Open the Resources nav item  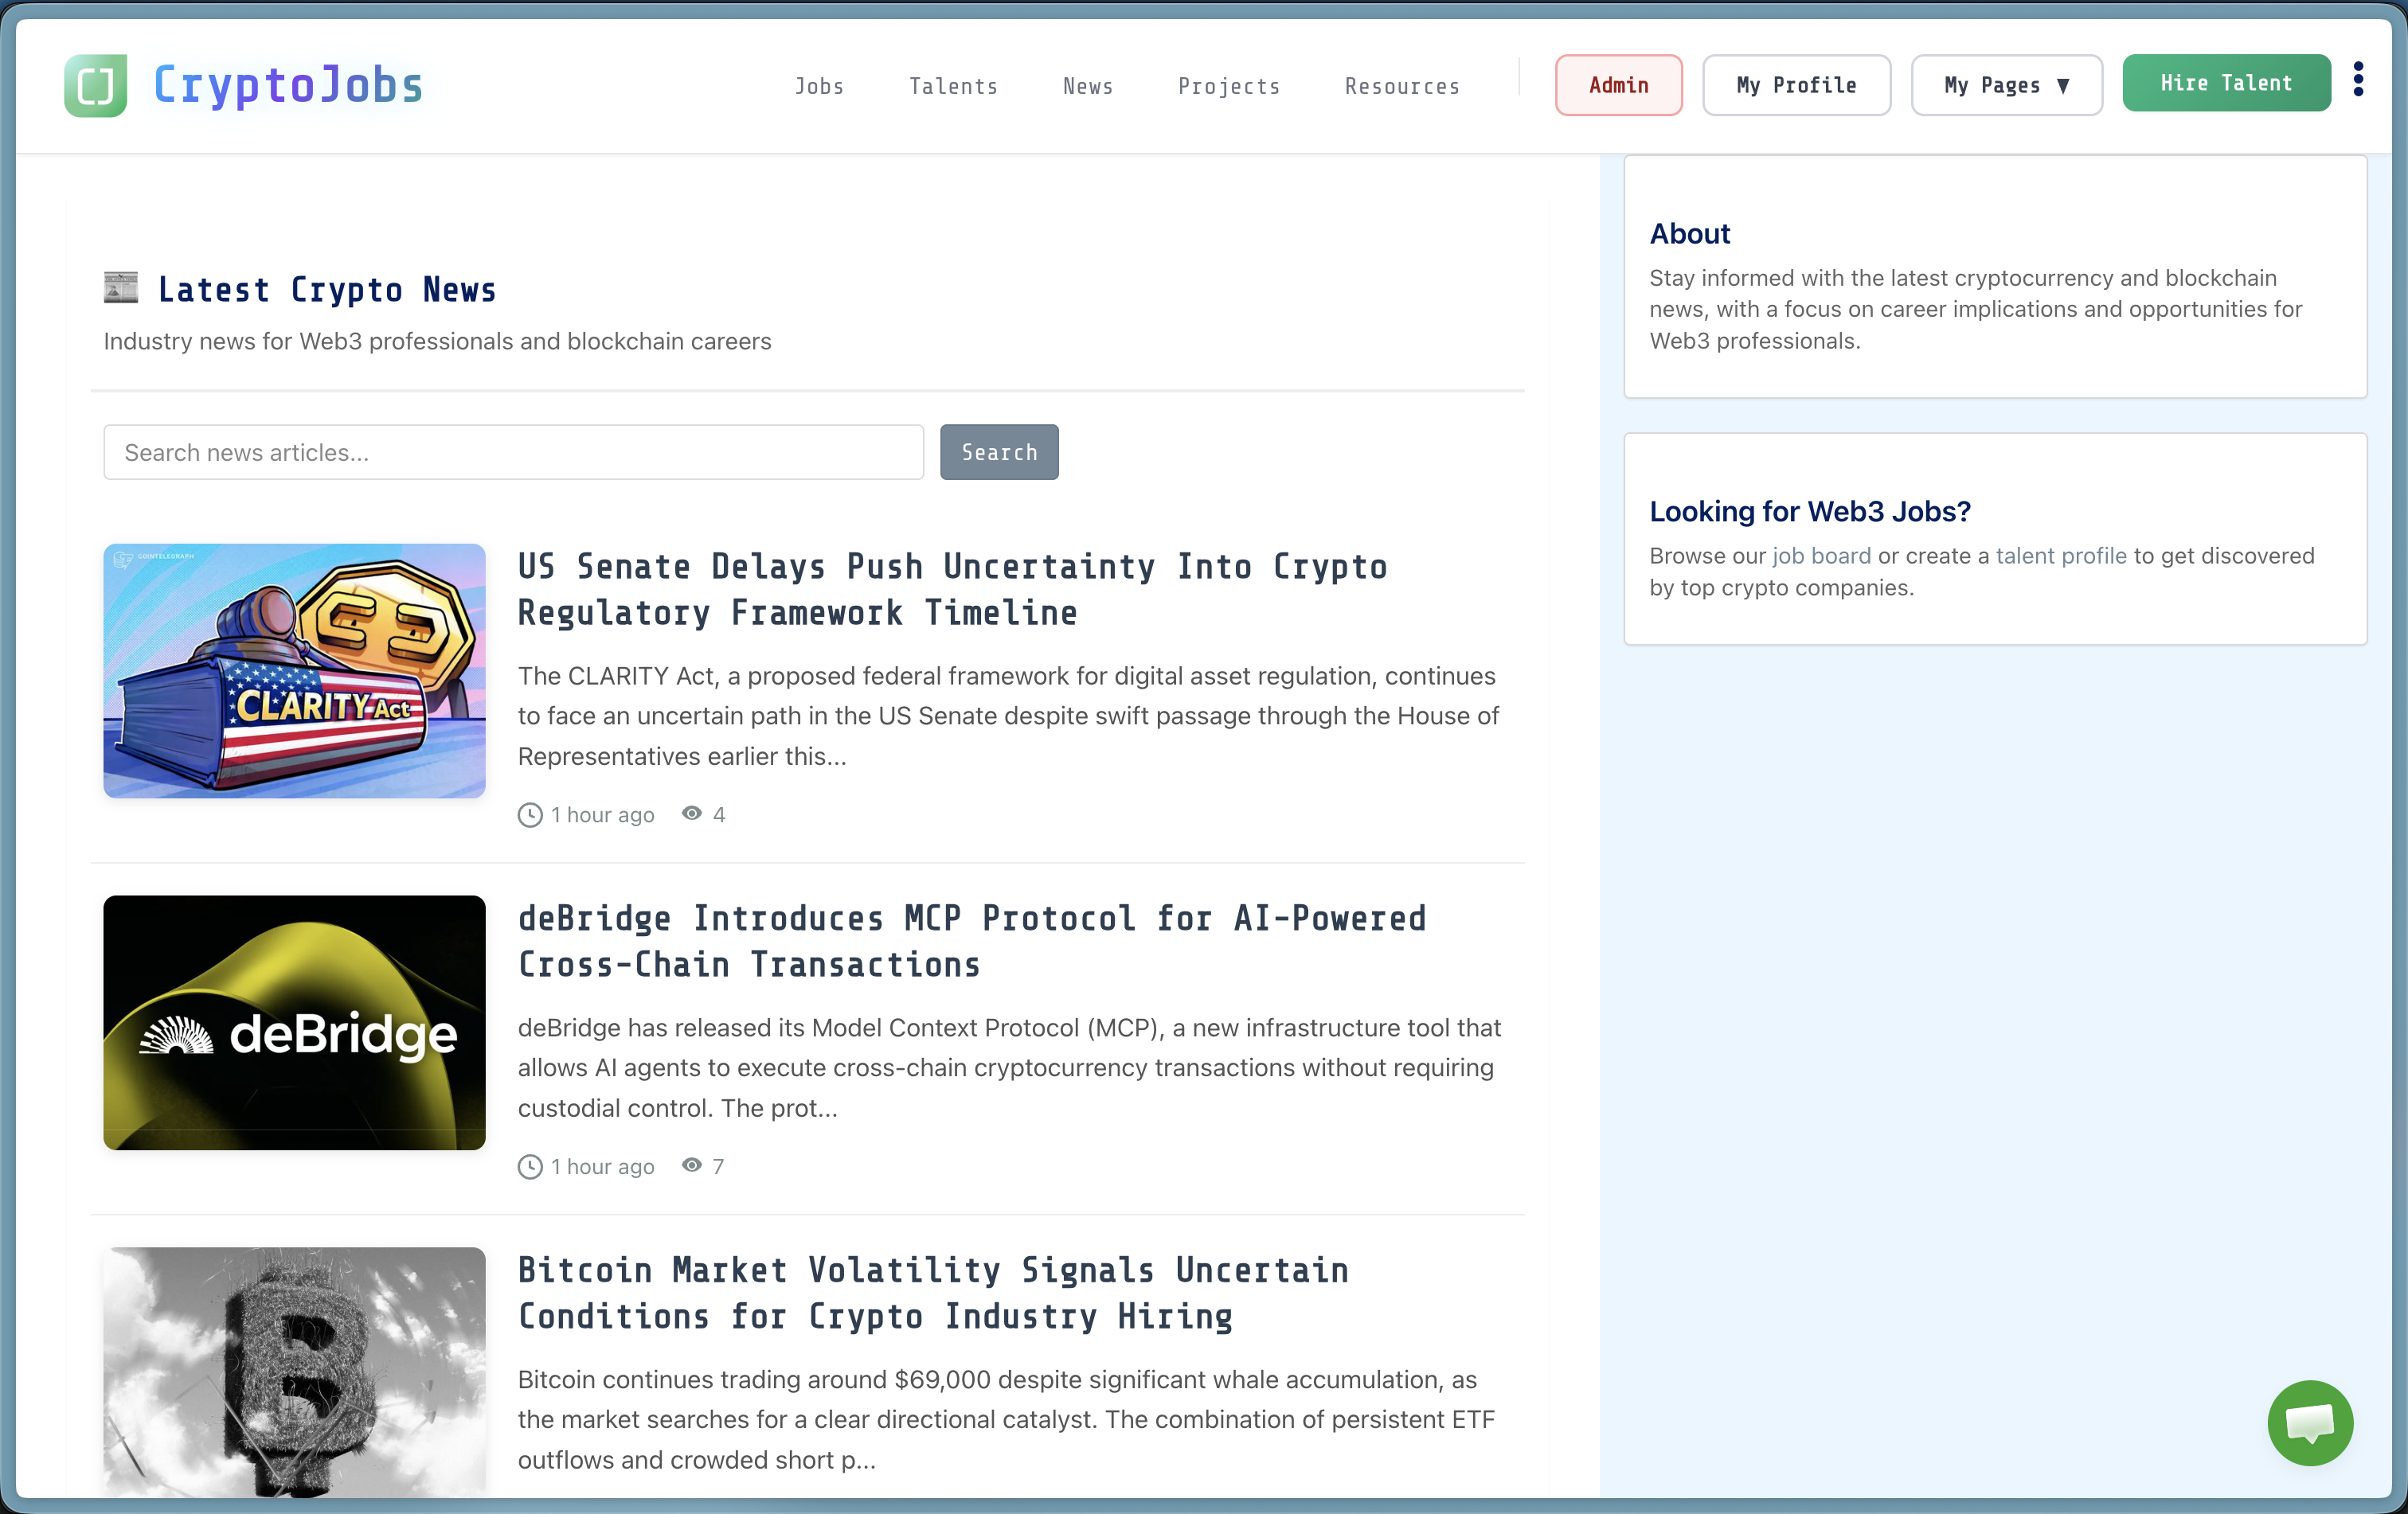click(x=1402, y=87)
